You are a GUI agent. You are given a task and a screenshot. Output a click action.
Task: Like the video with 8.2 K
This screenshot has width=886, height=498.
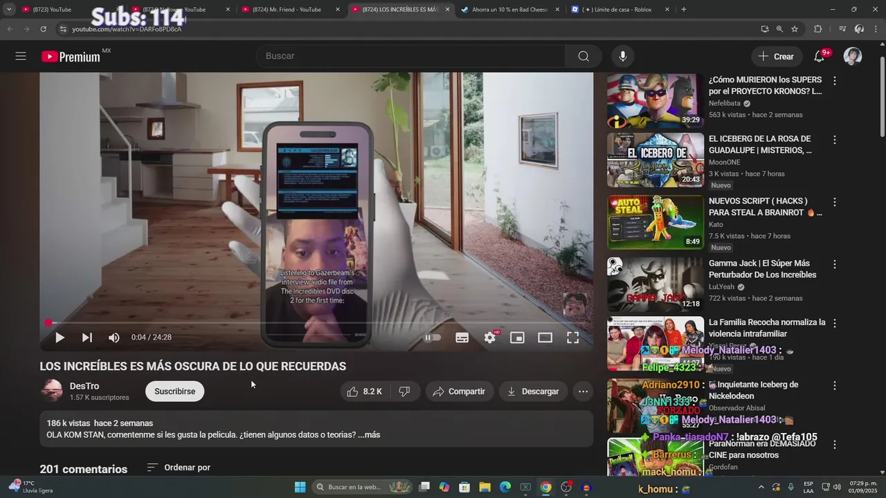coord(365,391)
